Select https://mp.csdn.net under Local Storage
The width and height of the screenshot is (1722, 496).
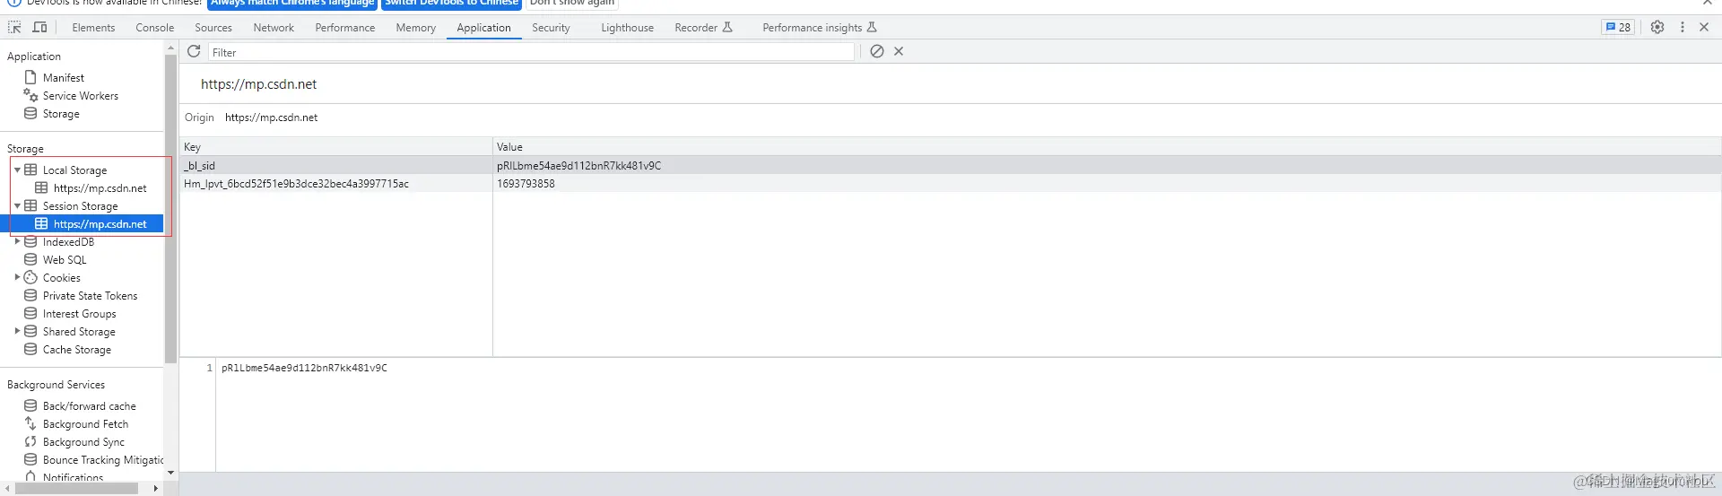coord(100,187)
